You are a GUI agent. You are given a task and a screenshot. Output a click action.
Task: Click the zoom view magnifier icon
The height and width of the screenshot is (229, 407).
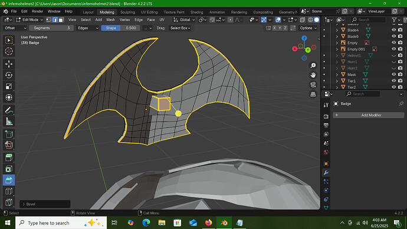(x=313, y=66)
